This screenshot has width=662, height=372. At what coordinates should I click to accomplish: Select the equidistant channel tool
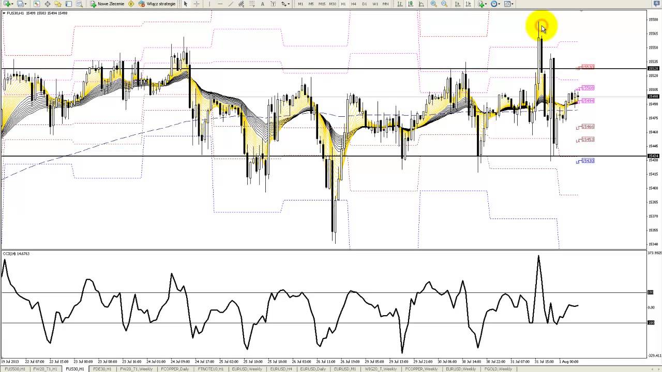click(x=241, y=4)
